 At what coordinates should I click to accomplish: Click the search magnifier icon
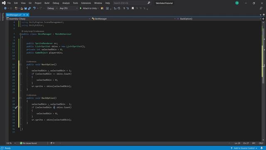(149, 3)
